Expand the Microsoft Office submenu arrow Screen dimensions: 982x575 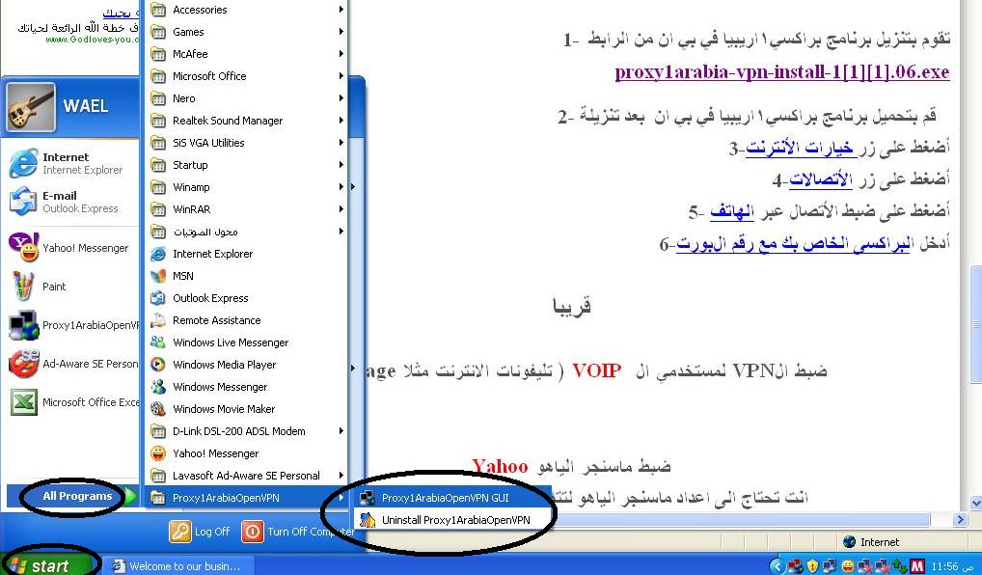tap(341, 76)
